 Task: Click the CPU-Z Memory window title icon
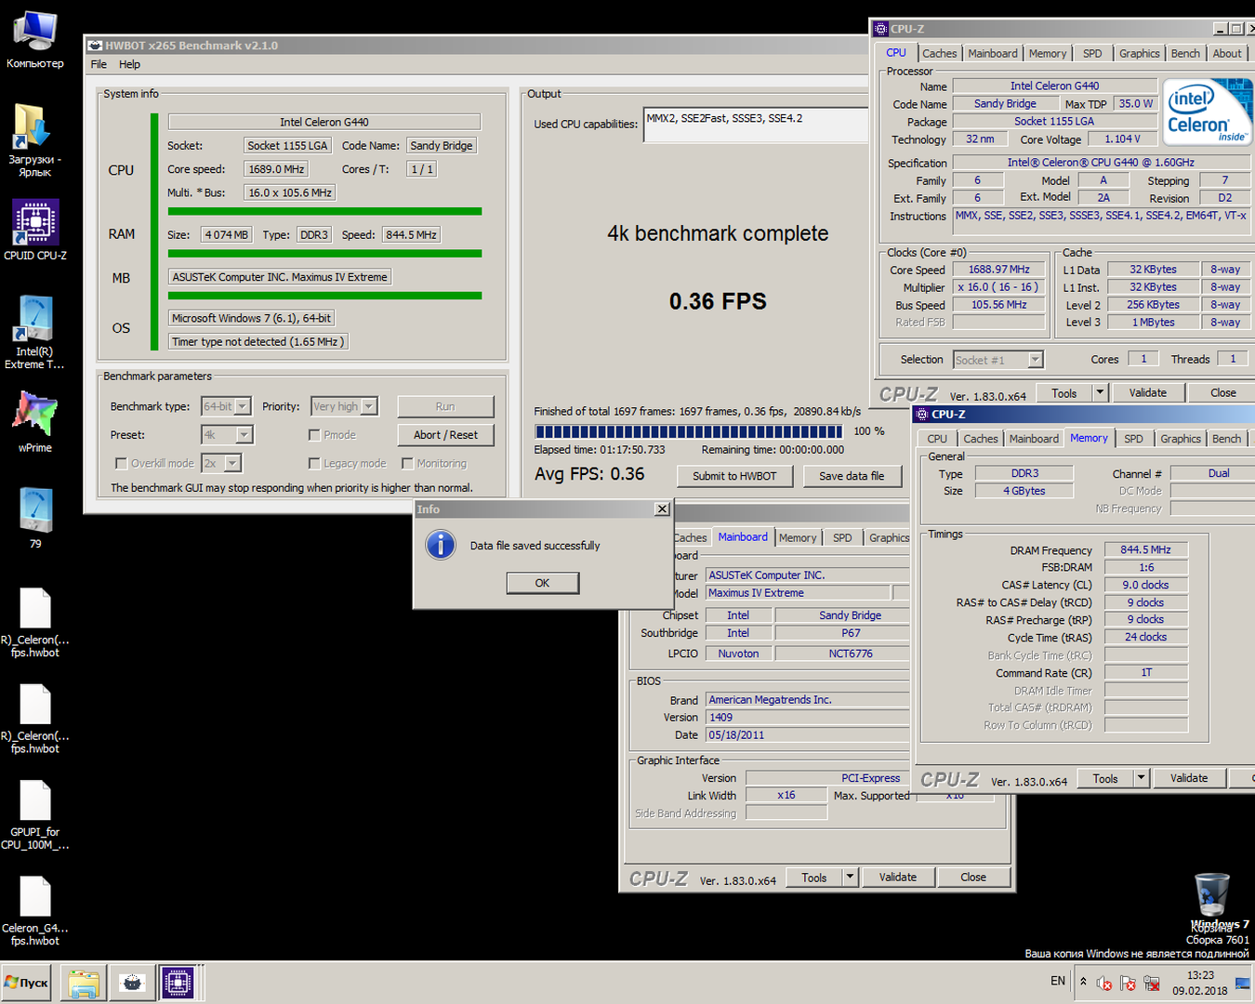coord(922,415)
